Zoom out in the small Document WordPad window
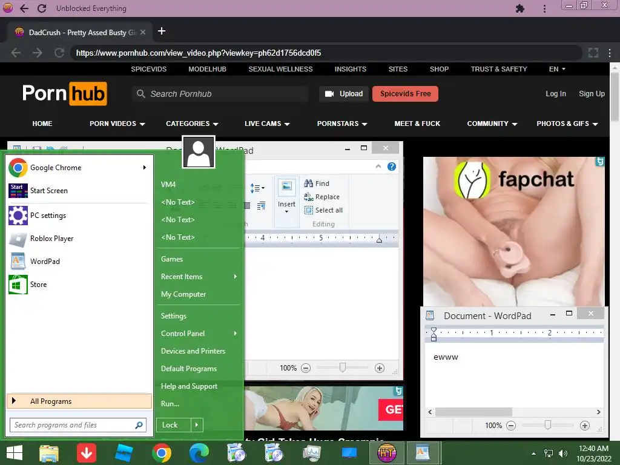Image resolution: width=620 pixels, height=465 pixels. point(511,426)
